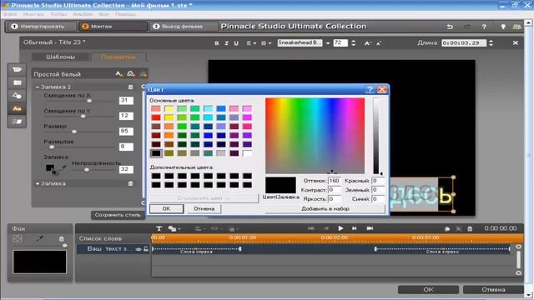Click the lightbulb tips icon
This screenshot has height=300, width=534.
[502, 27]
